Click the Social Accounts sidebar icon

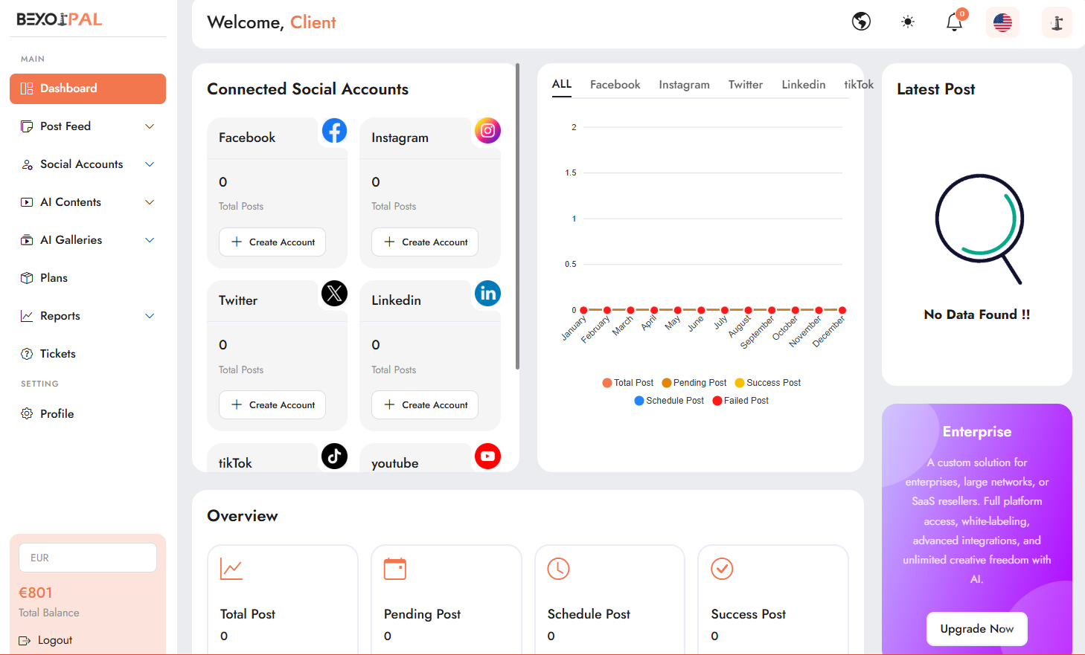[x=27, y=164]
